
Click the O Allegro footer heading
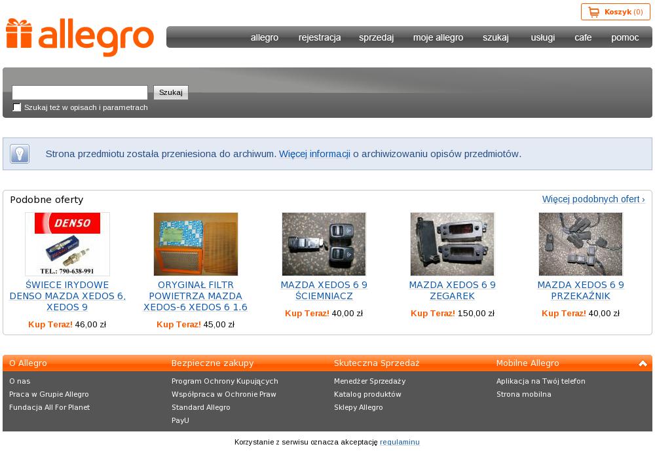[x=28, y=363]
